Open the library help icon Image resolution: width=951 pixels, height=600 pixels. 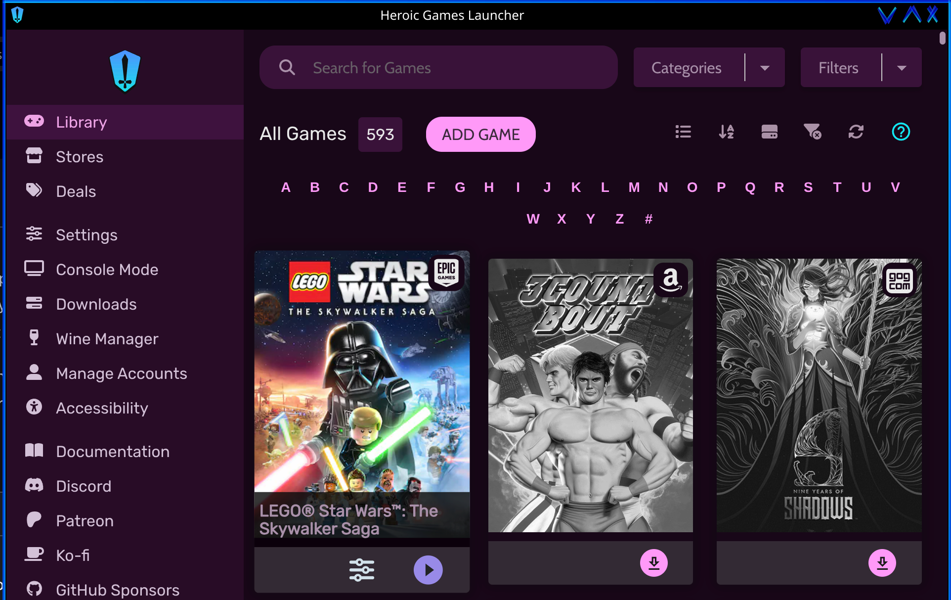click(901, 132)
